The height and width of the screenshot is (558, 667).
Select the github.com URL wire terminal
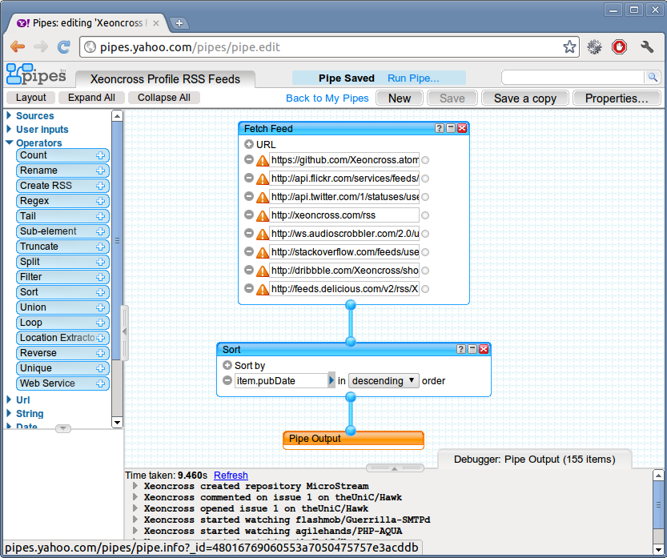(x=425, y=160)
